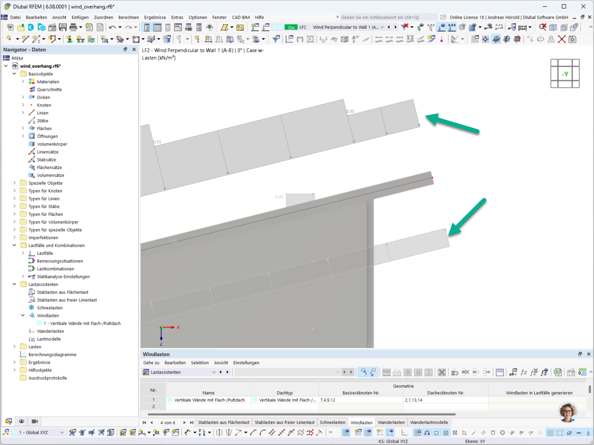594x445 pixels.
Task: Click the Stablasten aus Flächenlast tree icon
Action: tap(32, 292)
